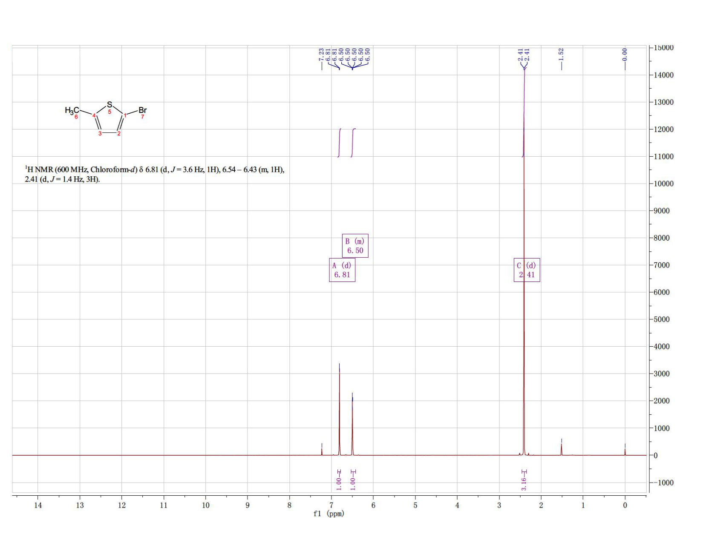Click the 1H NMR report text line
The width and height of the screenshot is (703, 543).
pyautogui.click(x=155, y=170)
